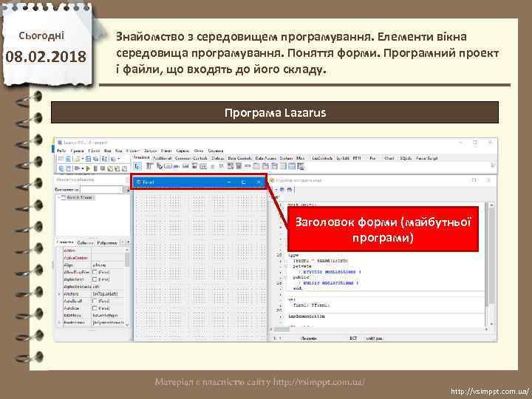Switch to Chart palette tab
This screenshot has height=399, width=532.
(x=389, y=158)
